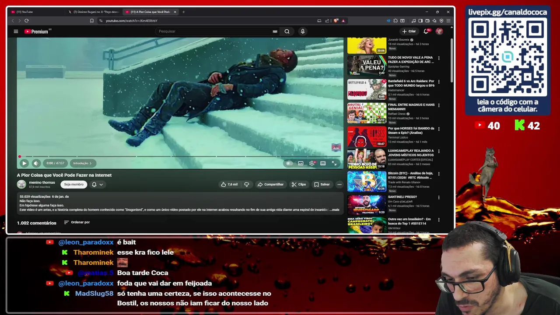Dislike the video with thumbs-down
Viewport: 560px width, 315px height.
[x=247, y=184]
